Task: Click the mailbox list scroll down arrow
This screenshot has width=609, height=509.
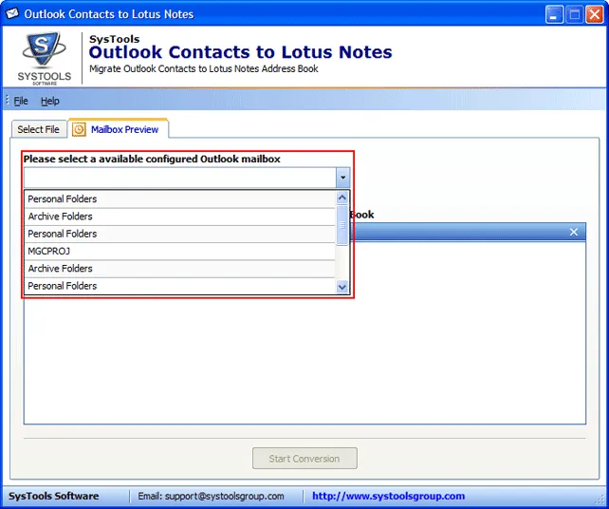Action: pyautogui.click(x=342, y=288)
